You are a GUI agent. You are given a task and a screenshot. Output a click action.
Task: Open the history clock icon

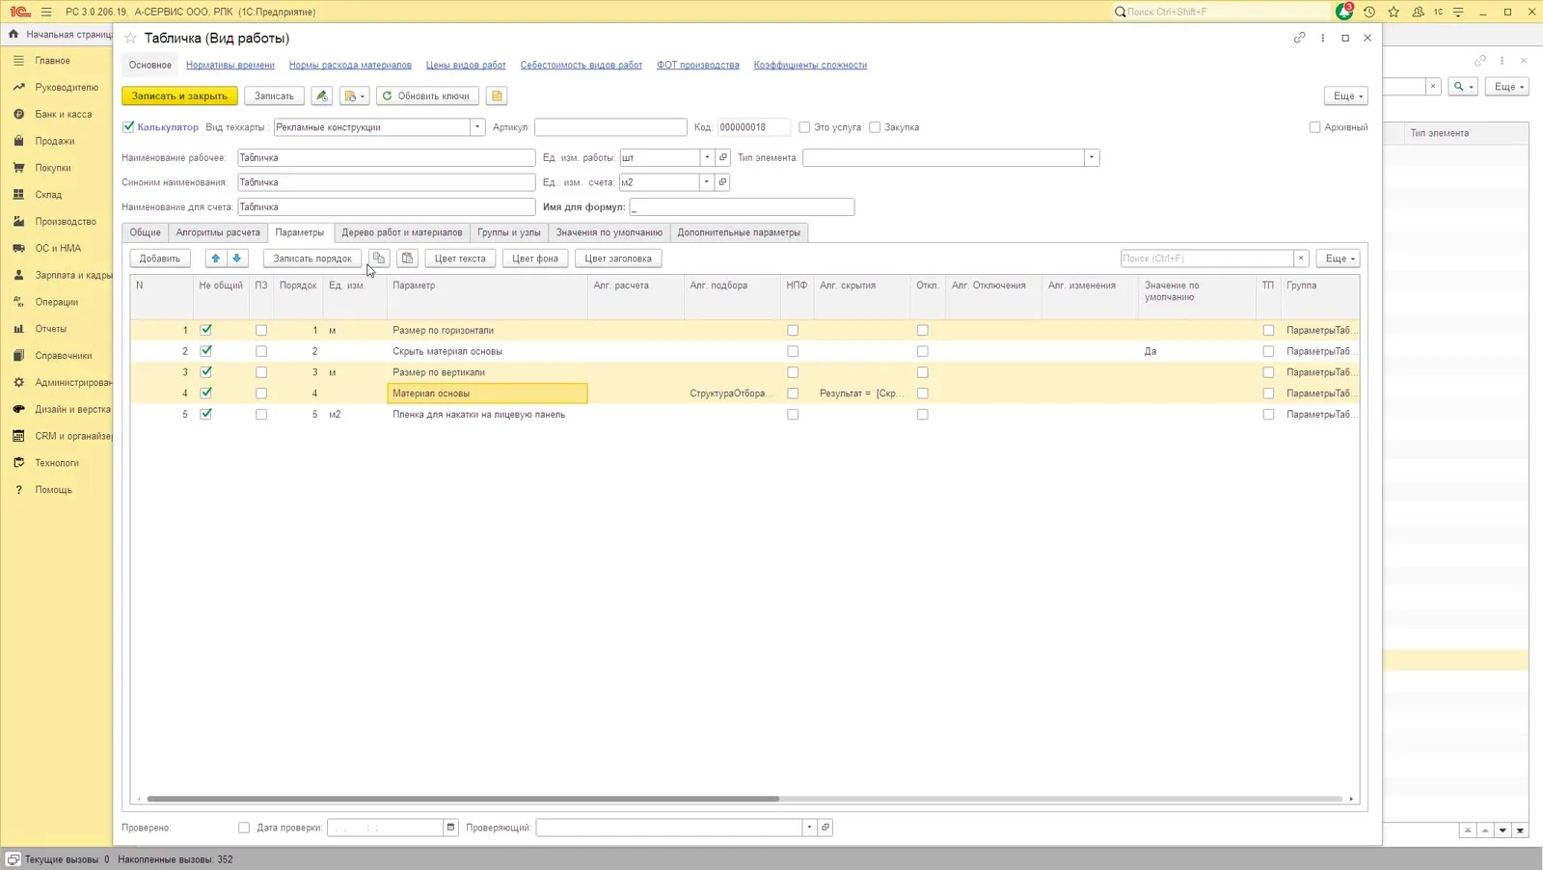pyautogui.click(x=1369, y=12)
